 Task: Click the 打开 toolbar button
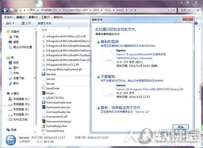point(26,24)
